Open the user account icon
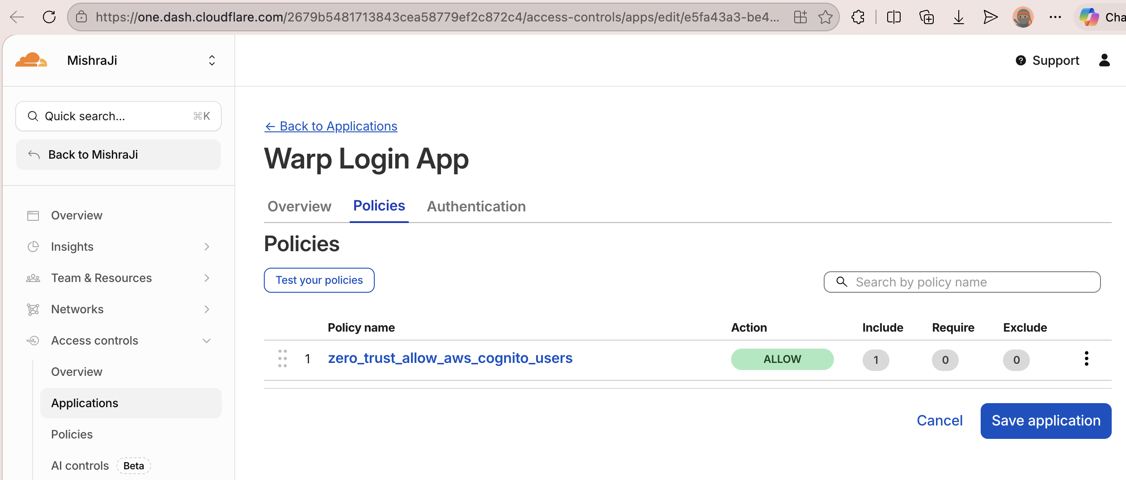Viewport: 1126px width, 480px height. pos(1105,60)
